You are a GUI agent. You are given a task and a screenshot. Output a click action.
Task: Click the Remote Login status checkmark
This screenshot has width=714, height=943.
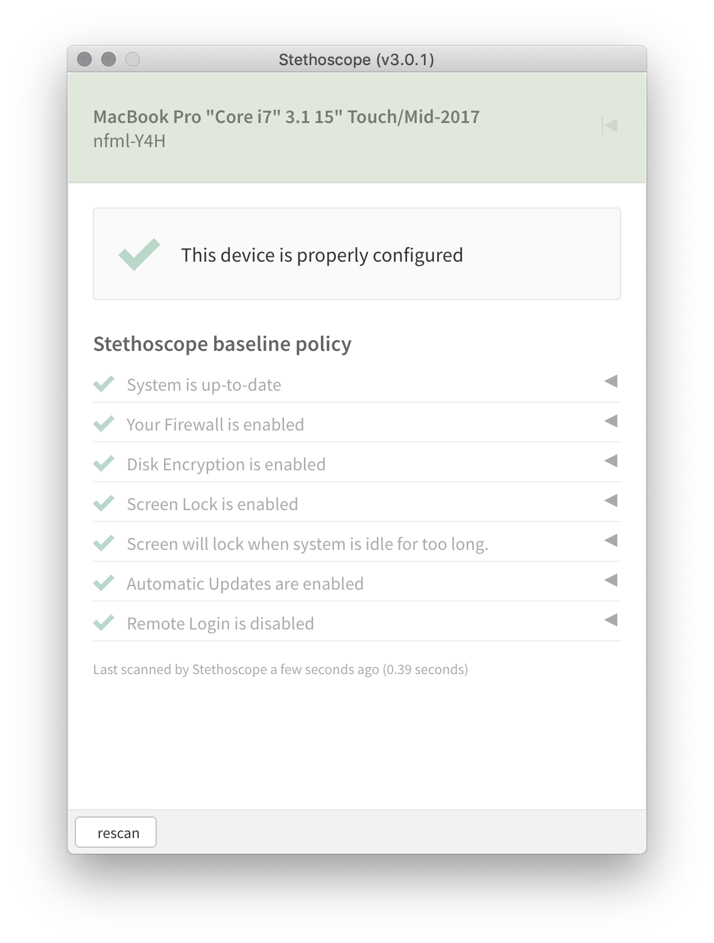tap(104, 623)
